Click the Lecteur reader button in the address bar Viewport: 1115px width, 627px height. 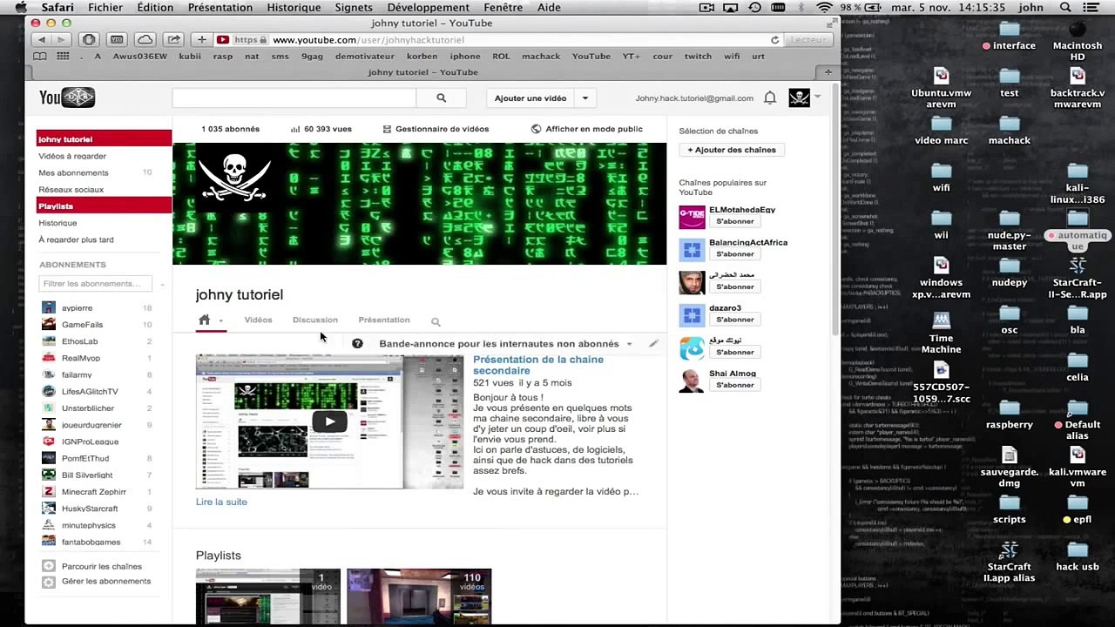pos(808,40)
